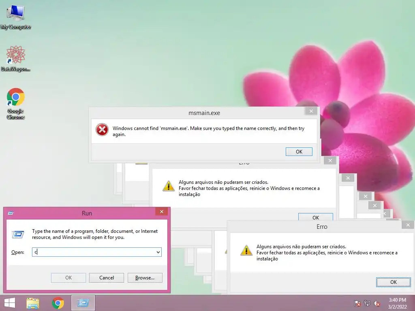Close the msmain.exe error dialog
This screenshot has height=311, width=415.
click(311, 111)
